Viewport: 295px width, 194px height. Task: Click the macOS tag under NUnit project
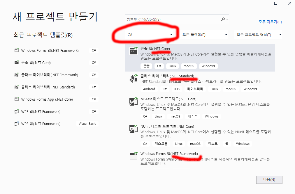pos(195,144)
